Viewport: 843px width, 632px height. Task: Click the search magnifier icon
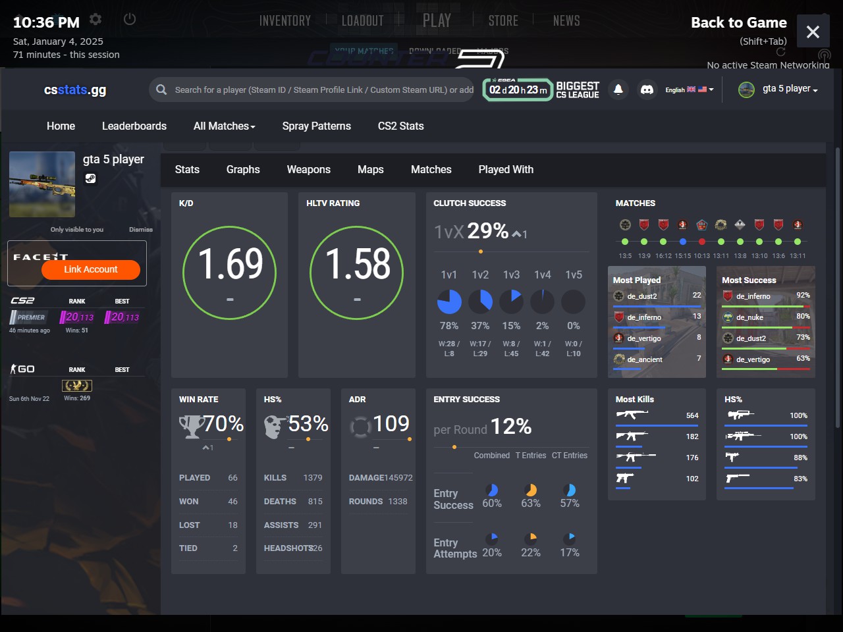pyautogui.click(x=161, y=90)
